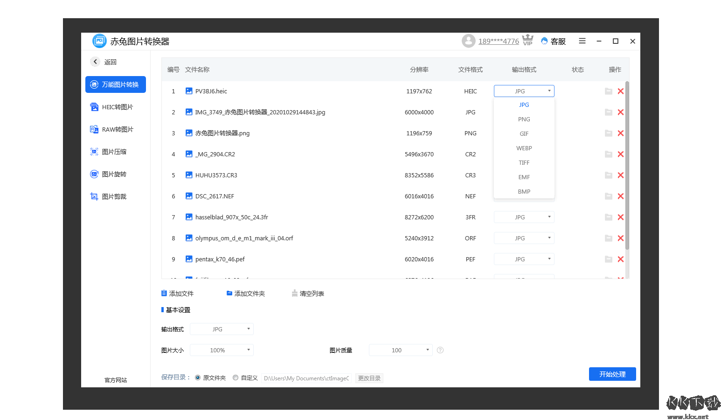Delete hasselblad_907x row with red X

pos(621,217)
